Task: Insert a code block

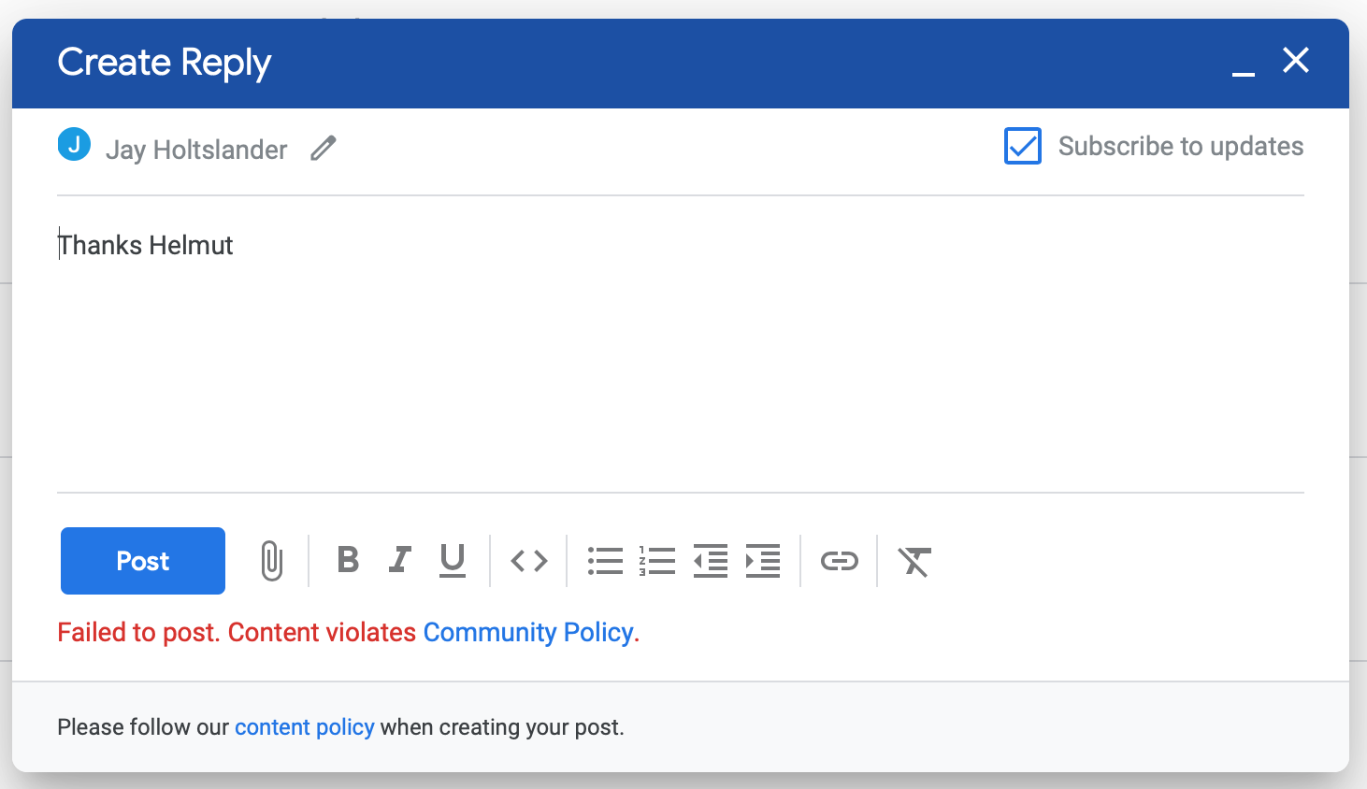Action: pyautogui.click(x=528, y=561)
